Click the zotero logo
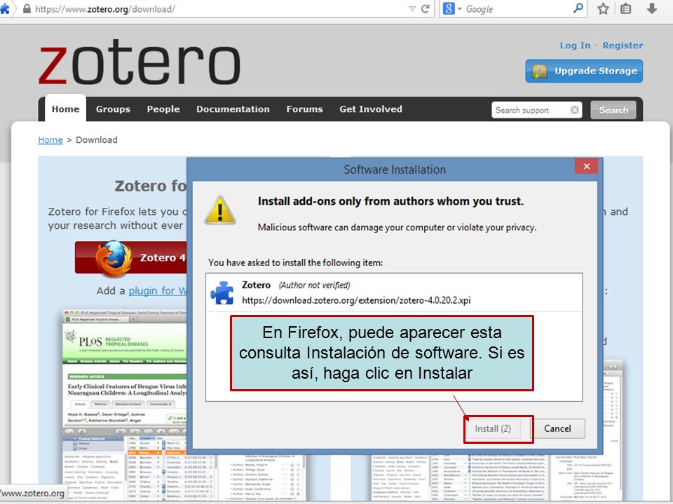 (139, 63)
